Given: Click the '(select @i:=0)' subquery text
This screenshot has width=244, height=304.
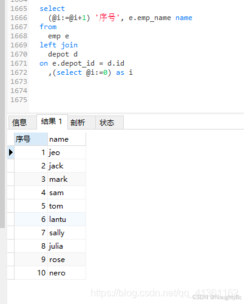Looking at the screenshot, I should (82, 72).
